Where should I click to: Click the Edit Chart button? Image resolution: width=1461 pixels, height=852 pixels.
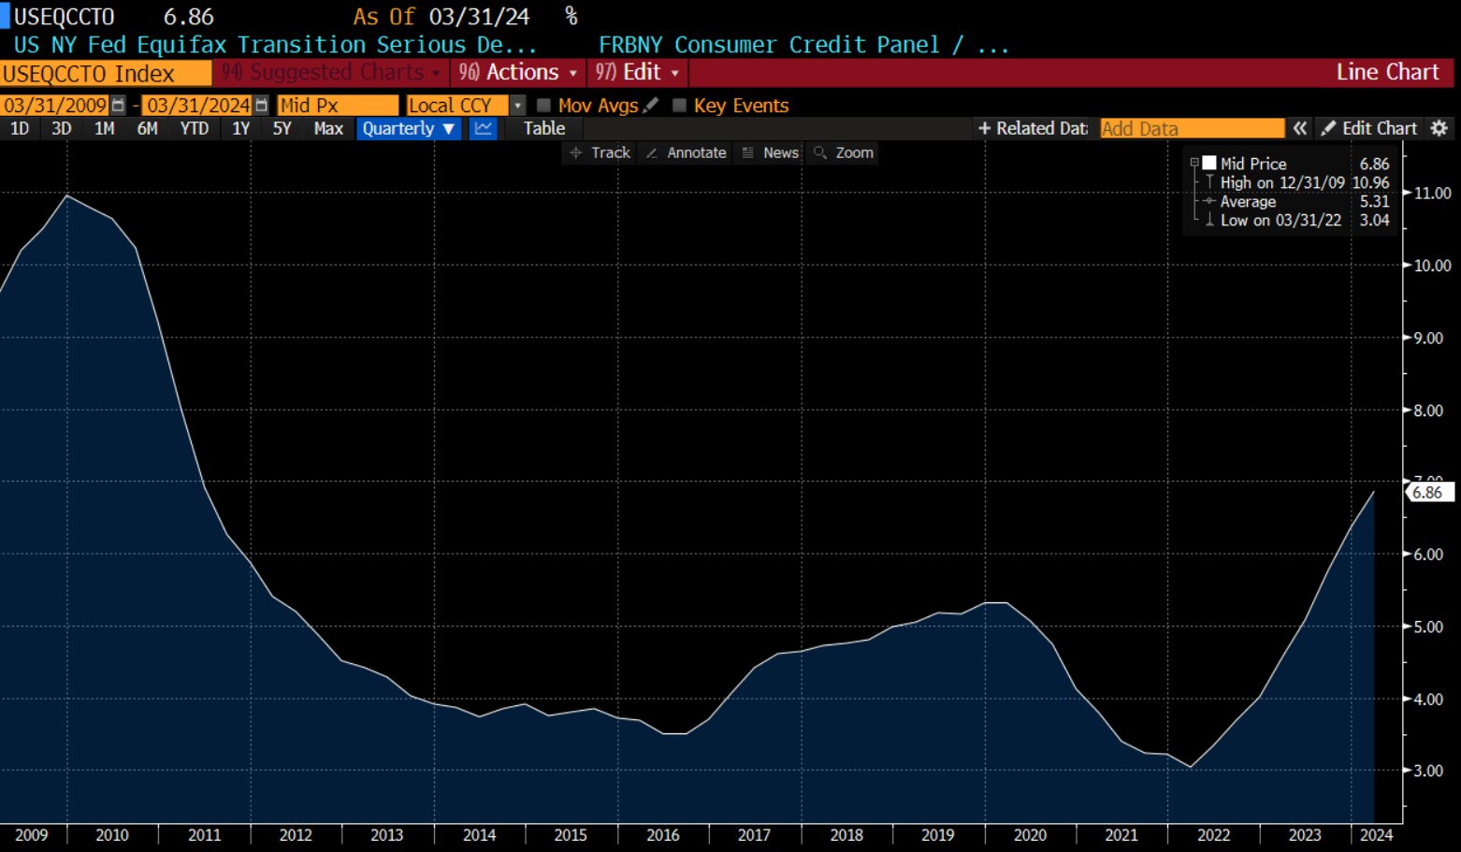[x=1369, y=128]
